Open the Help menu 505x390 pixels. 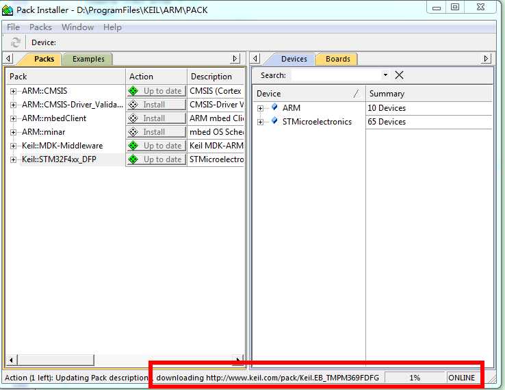click(x=112, y=27)
